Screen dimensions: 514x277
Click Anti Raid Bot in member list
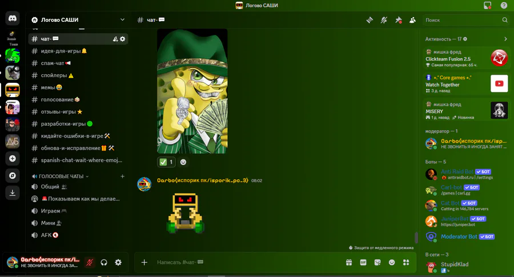coord(467,174)
